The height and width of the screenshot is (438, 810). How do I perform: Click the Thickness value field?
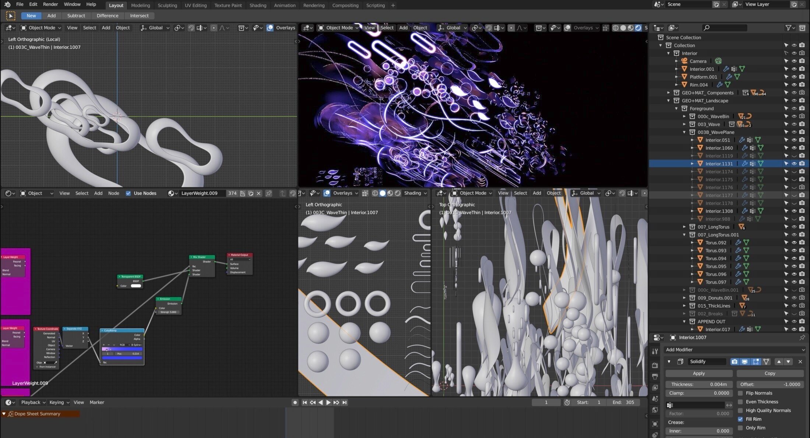(699, 384)
